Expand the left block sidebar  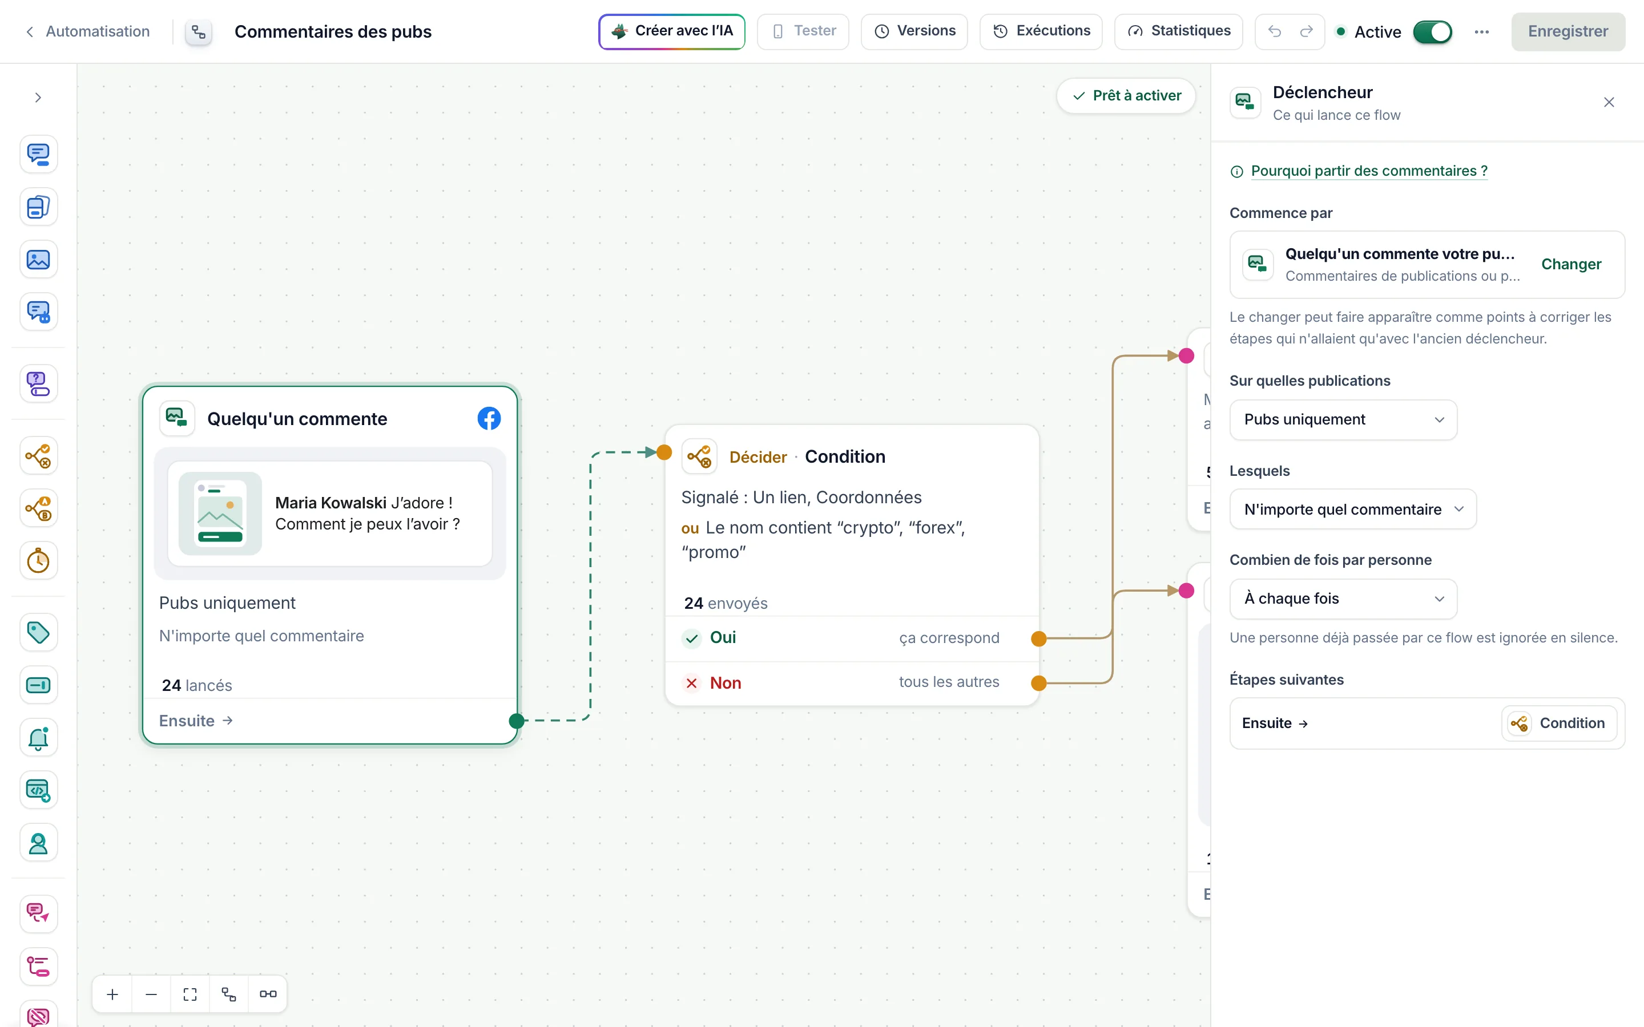(x=38, y=98)
